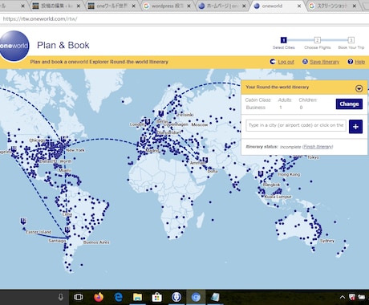Open Microsoft Store from the taskbar
Viewport: 369px width, 305px height.
click(157, 297)
